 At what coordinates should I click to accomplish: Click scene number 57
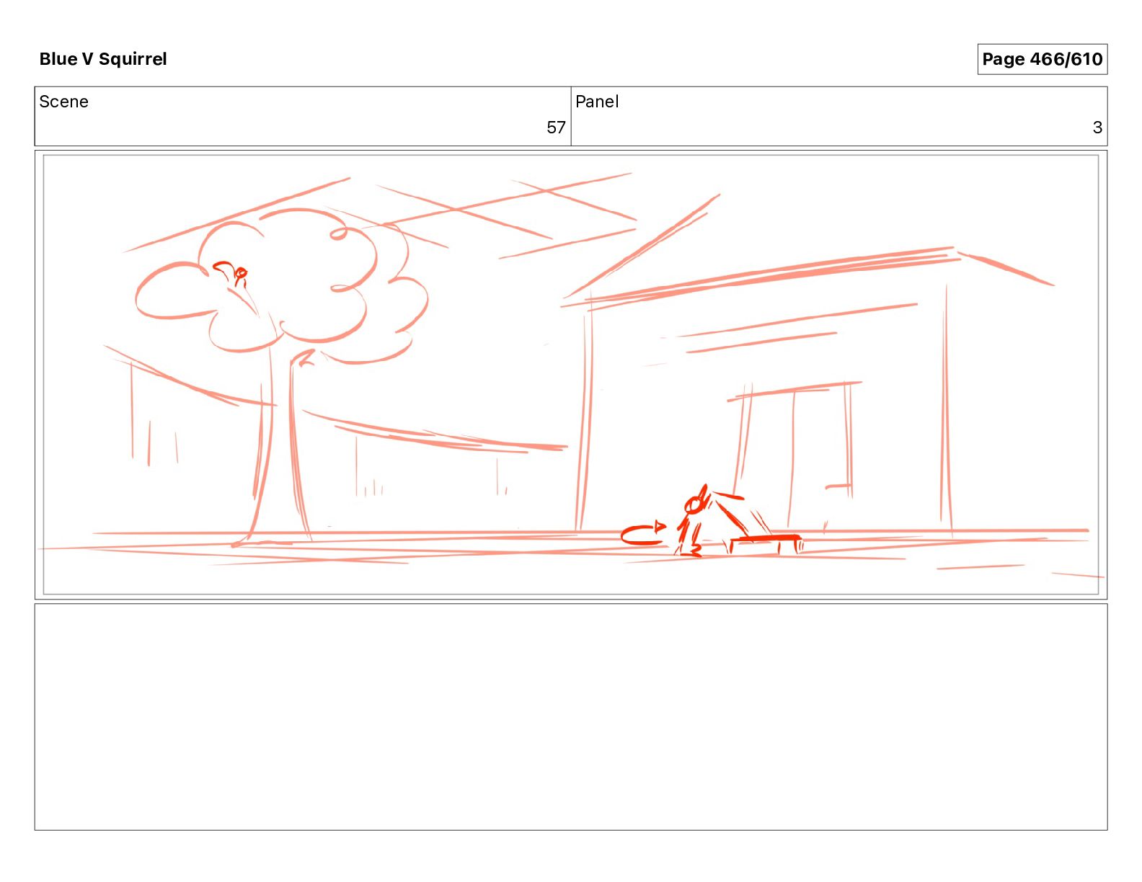[x=556, y=128]
